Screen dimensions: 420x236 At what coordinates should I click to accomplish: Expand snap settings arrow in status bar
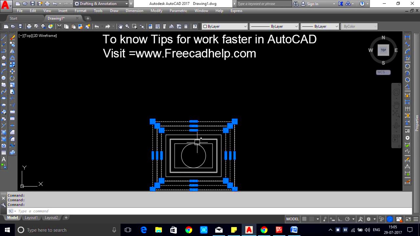pos(318,219)
